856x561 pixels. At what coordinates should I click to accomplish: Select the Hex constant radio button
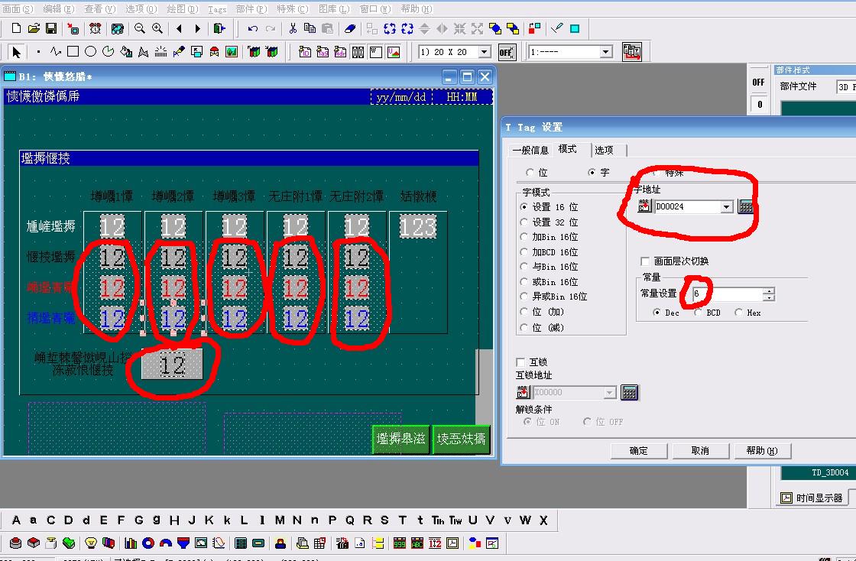(x=738, y=313)
